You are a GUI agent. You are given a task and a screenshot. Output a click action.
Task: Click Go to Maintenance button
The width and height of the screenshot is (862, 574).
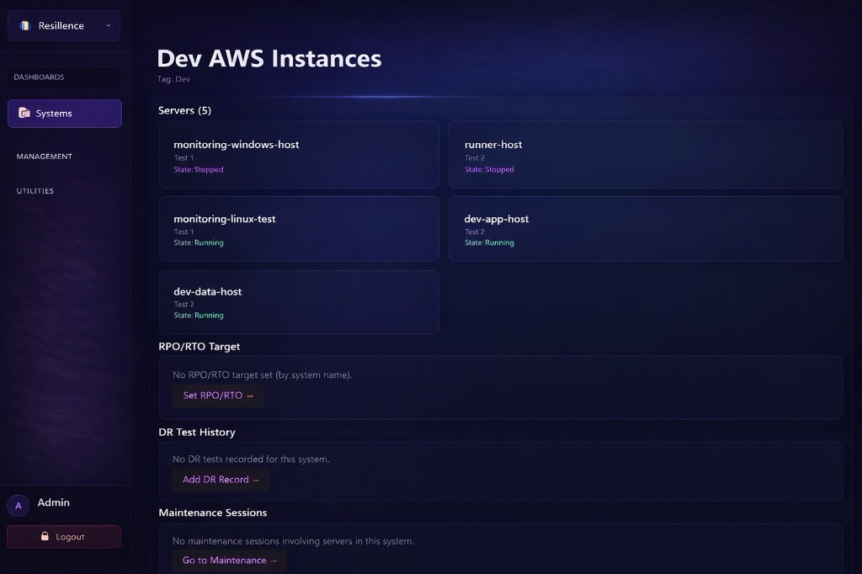click(229, 561)
